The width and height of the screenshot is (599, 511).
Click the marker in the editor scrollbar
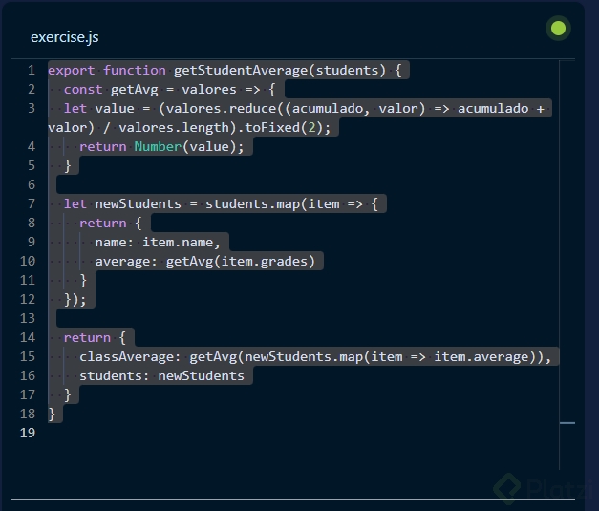567,422
